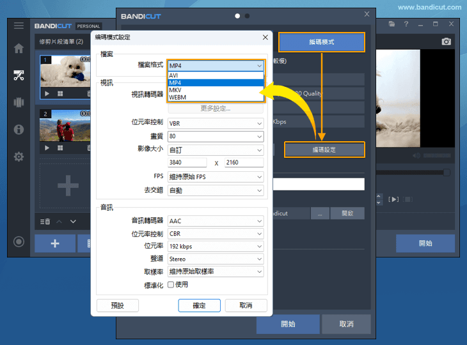467x345 pixels.
Task: Select the Cut mode scissors icon
Action: click(19, 75)
